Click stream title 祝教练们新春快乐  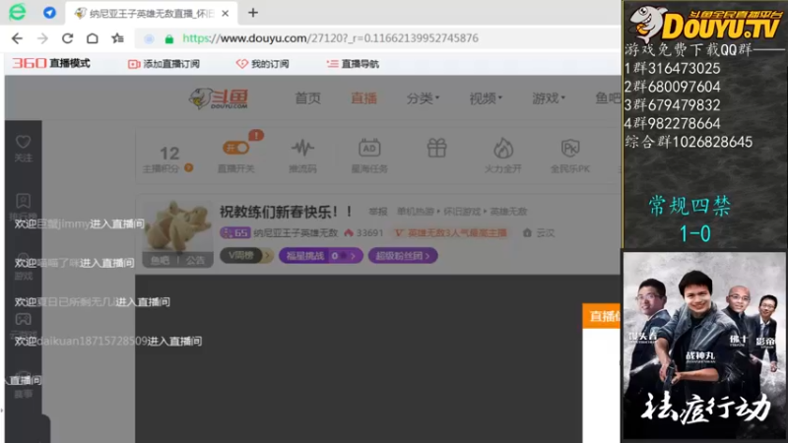(286, 212)
